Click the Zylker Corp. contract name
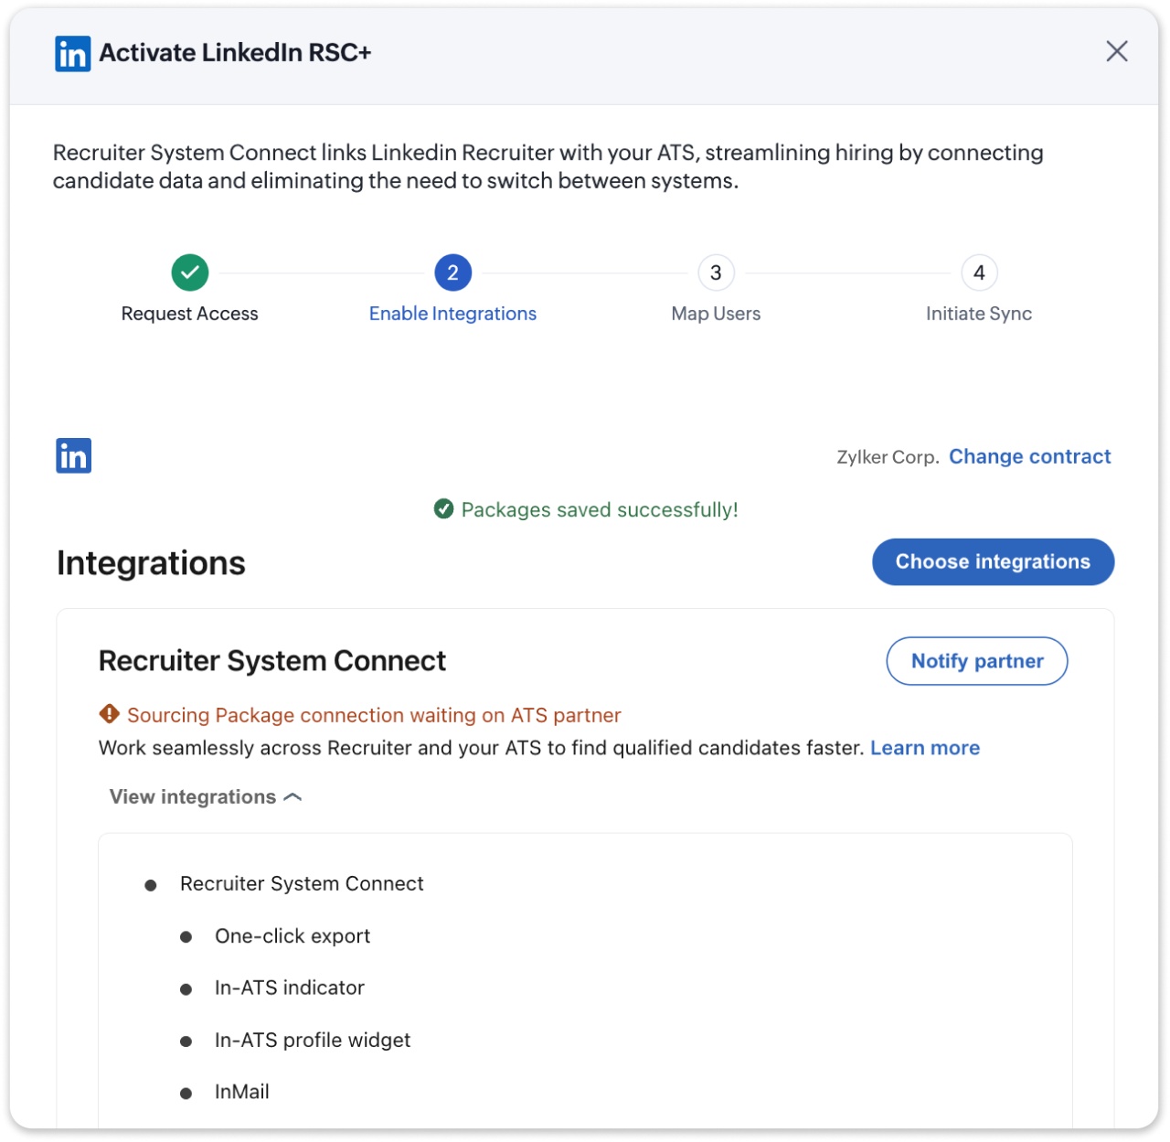 (x=888, y=457)
